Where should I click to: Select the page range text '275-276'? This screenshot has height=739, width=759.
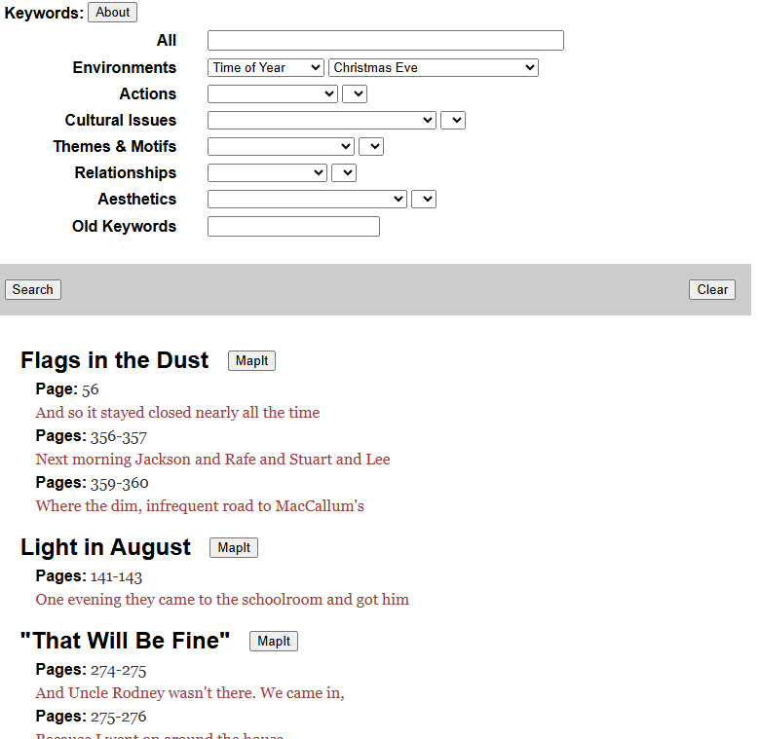[119, 717]
